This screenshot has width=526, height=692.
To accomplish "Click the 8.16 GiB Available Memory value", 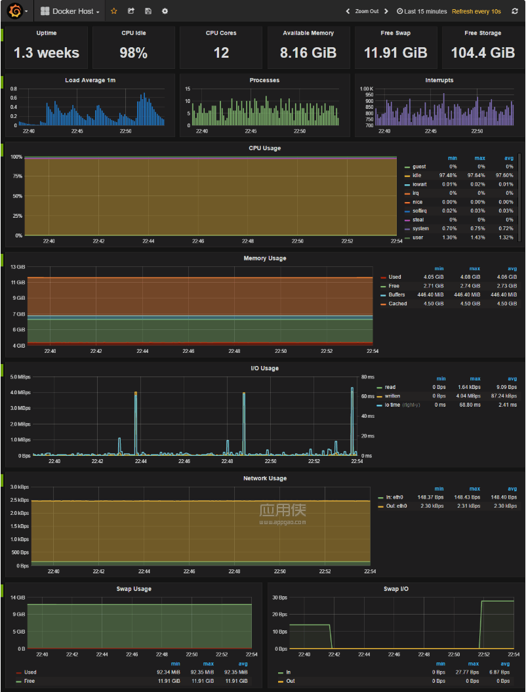I will [x=308, y=53].
